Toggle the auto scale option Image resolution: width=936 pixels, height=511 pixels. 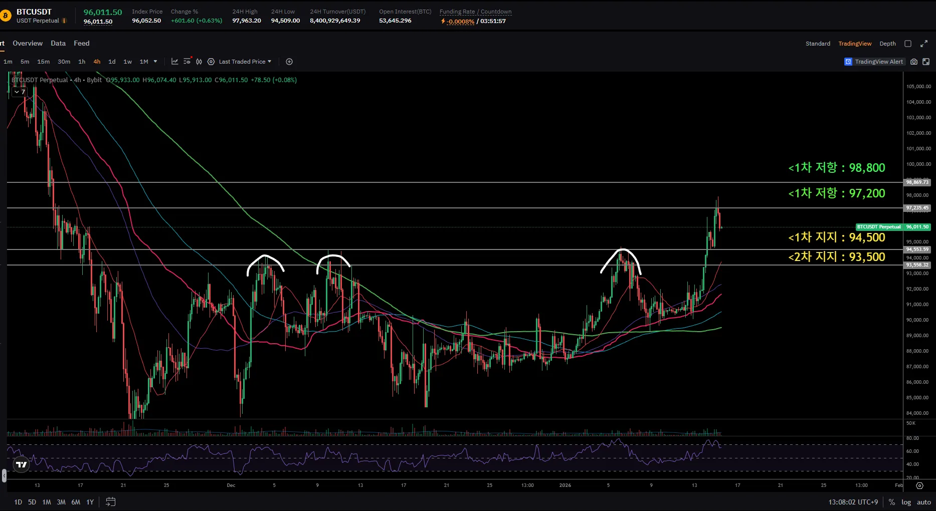pos(923,502)
